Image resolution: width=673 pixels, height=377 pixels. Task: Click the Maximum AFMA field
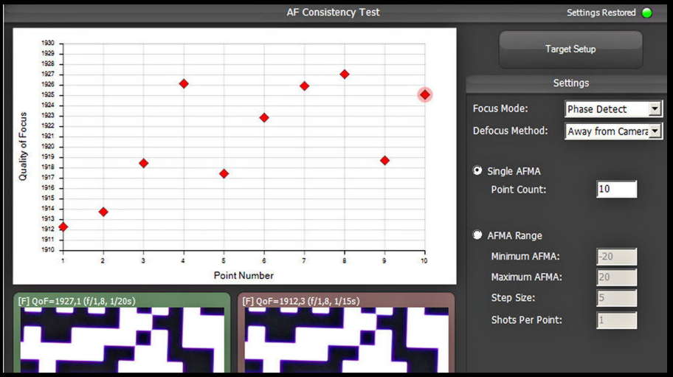coord(616,277)
